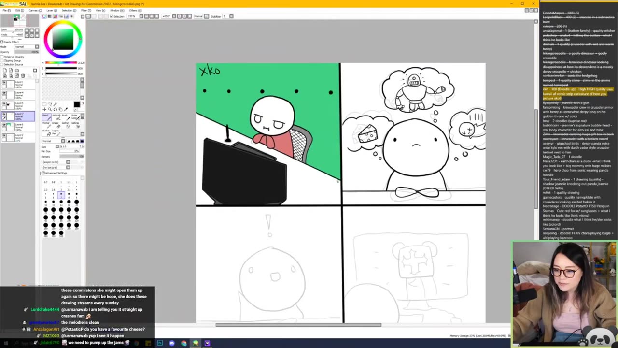Select the rectangular selection tool
Viewport: 618px width, 348px height.
(x=44, y=104)
